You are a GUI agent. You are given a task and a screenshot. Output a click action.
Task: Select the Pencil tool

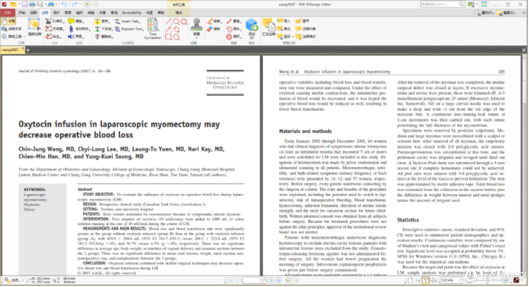pos(214,21)
